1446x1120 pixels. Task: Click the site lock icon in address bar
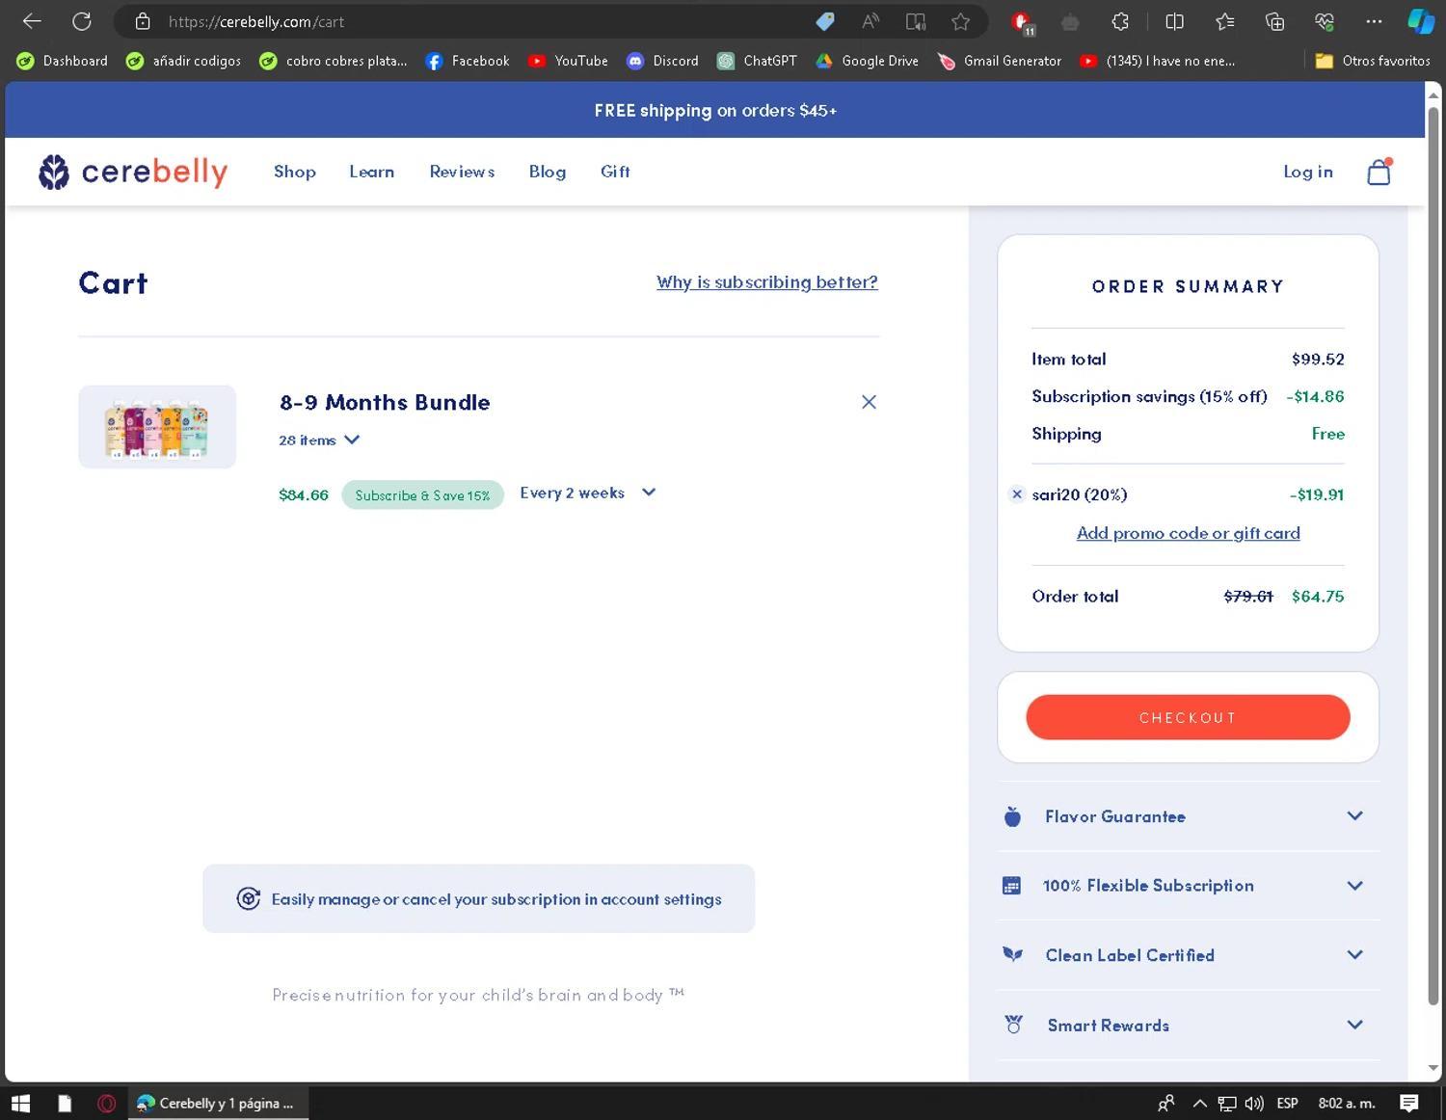coord(143,21)
